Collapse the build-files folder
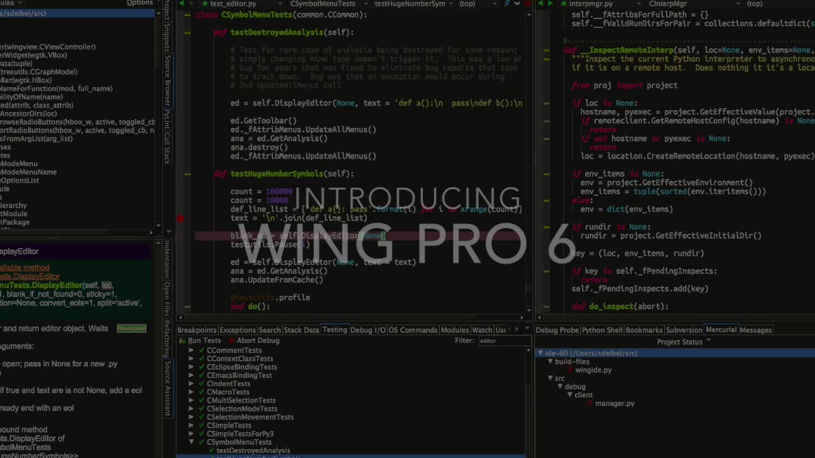Screen dimensions: 815x458 point(550,361)
